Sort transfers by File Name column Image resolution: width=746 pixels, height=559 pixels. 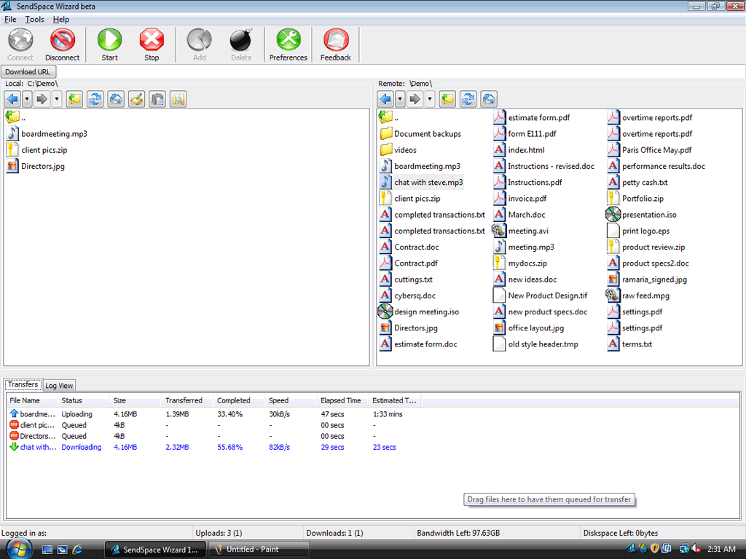pyautogui.click(x=32, y=401)
